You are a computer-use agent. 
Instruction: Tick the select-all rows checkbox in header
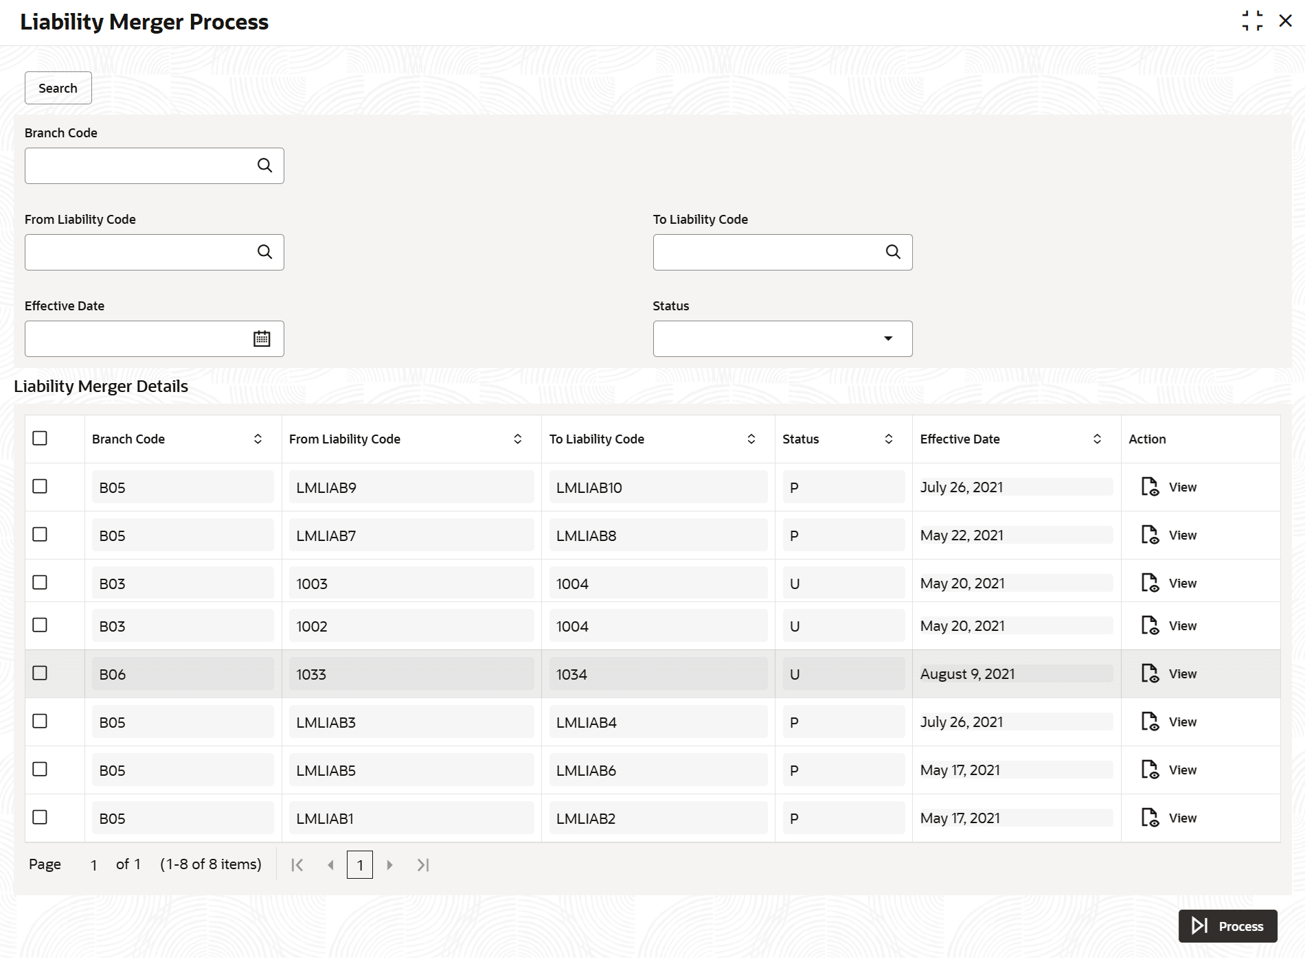tap(40, 438)
